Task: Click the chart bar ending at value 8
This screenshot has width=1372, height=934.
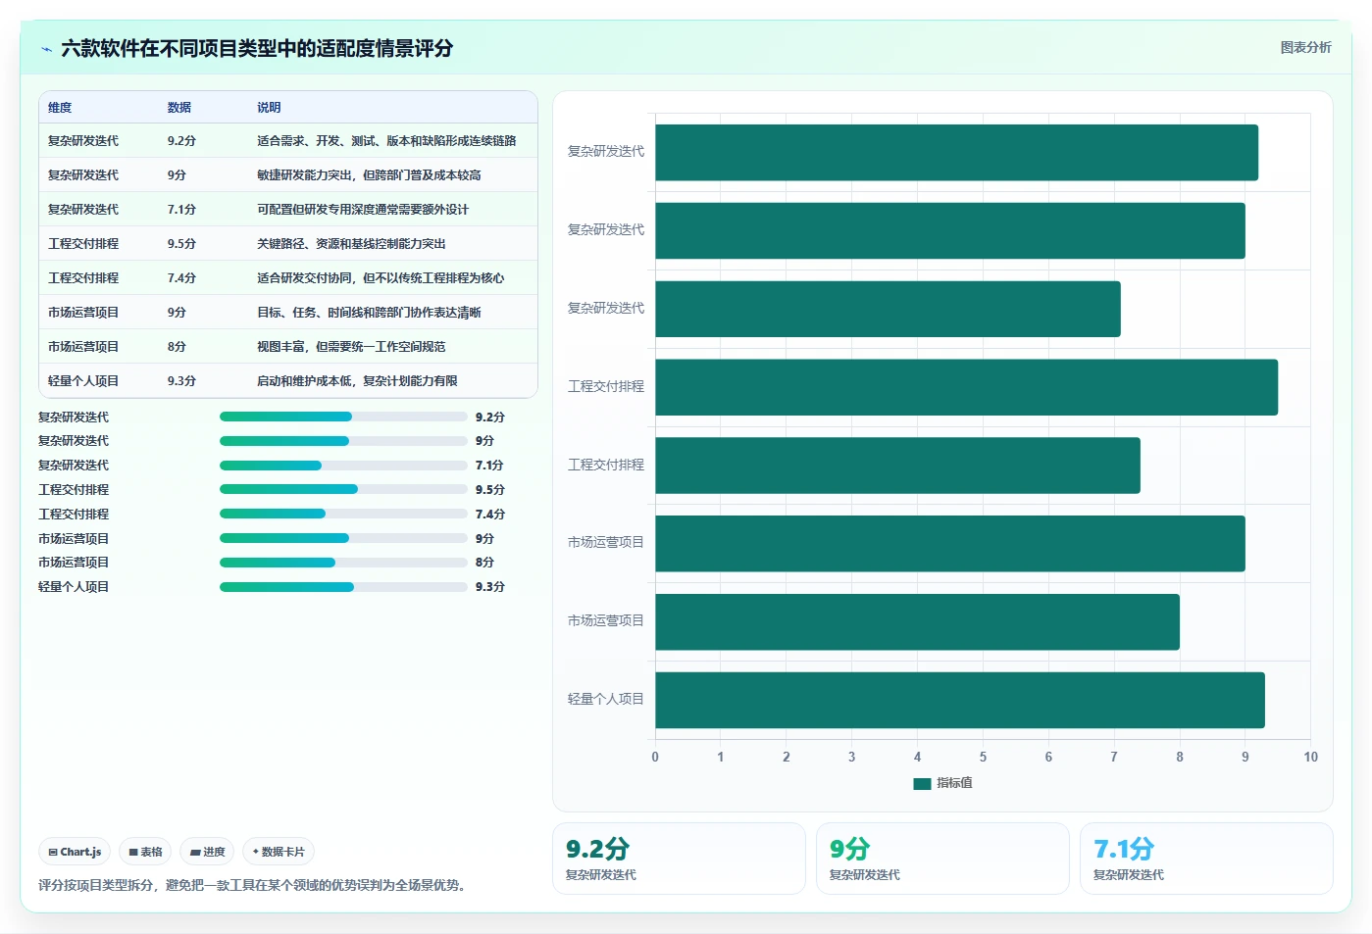Action: coord(918,621)
